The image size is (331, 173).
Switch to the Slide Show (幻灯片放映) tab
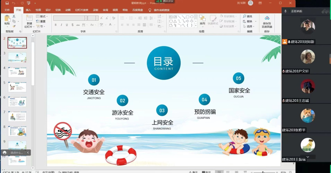pos(82,10)
